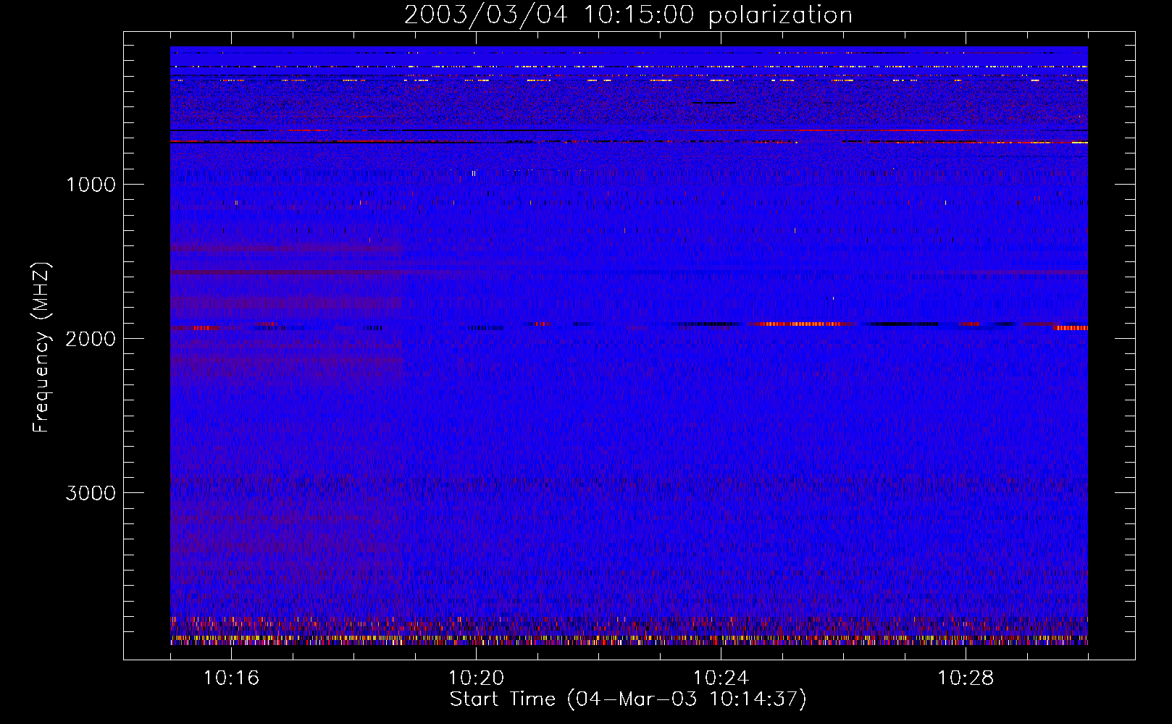The width and height of the screenshot is (1172, 724).
Task: Select the 2000 frequency axis label
Action: tap(91, 339)
